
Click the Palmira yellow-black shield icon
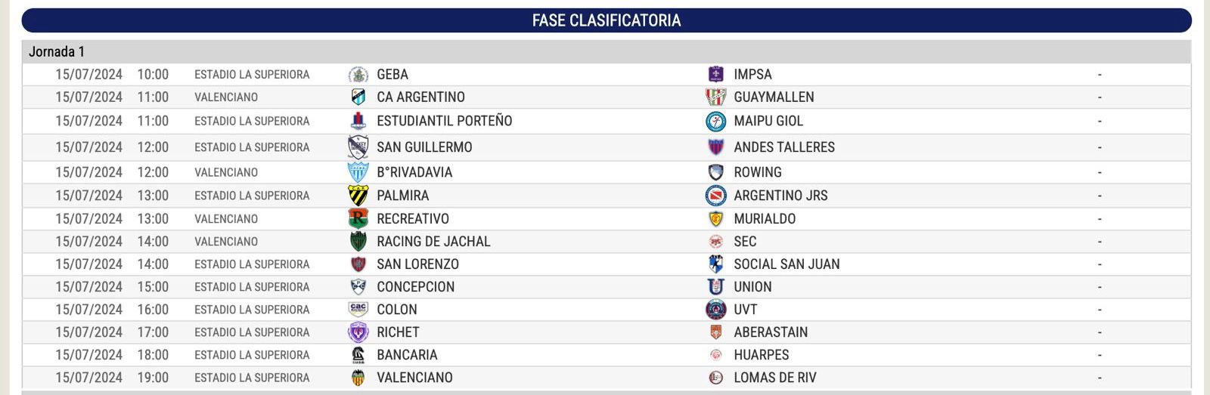pos(358,196)
